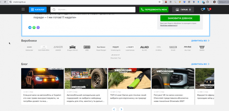Screen dimensions: 229x111
Task: Open the browser profile avatar
Action: [x=214, y=2]
